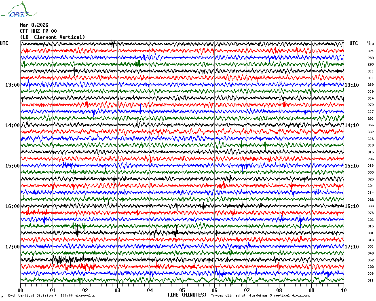The width and height of the screenshot is (376, 301).
Task: Select the 10 minute axis label
Action: click(x=343, y=290)
